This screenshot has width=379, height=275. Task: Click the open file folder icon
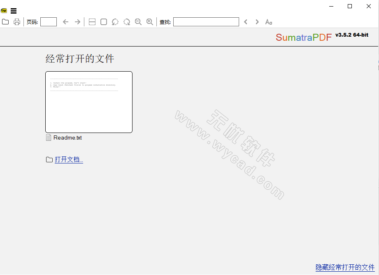tap(5, 22)
